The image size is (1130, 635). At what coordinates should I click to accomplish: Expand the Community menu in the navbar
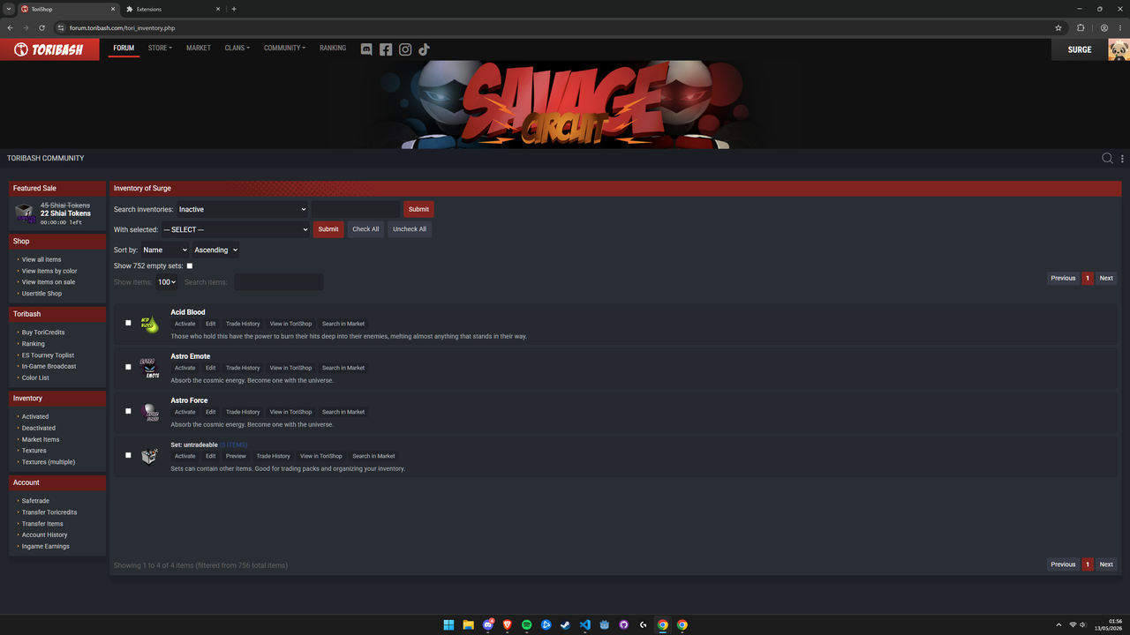coord(284,49)
